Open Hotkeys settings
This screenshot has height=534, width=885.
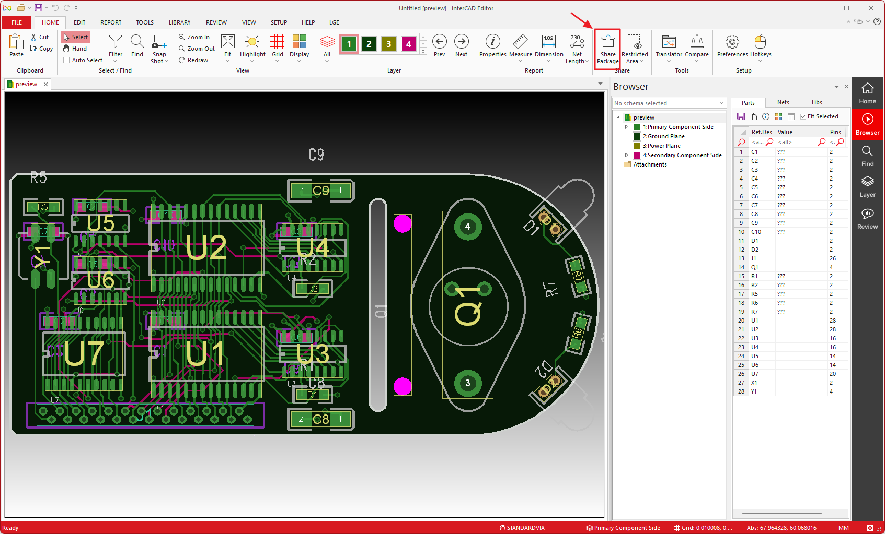[x=761, y=46]
